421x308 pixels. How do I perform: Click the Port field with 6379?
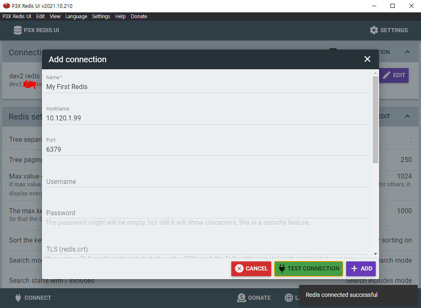tap(207, 149)
